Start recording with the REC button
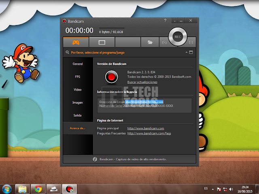The image size is (259, 194). click(178, 37)
